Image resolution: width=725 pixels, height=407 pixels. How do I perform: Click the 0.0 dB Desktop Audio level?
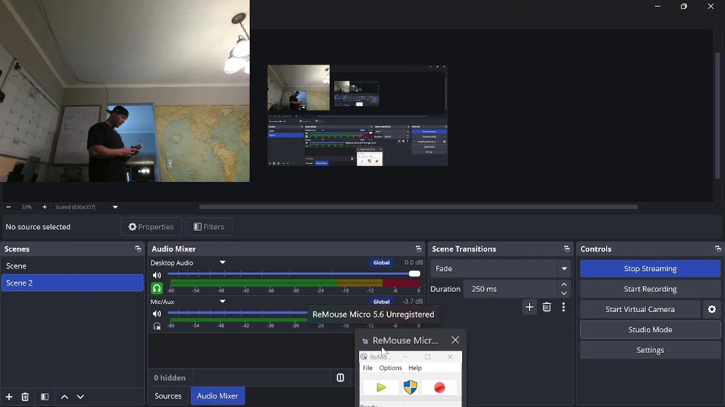click(413, 262)
